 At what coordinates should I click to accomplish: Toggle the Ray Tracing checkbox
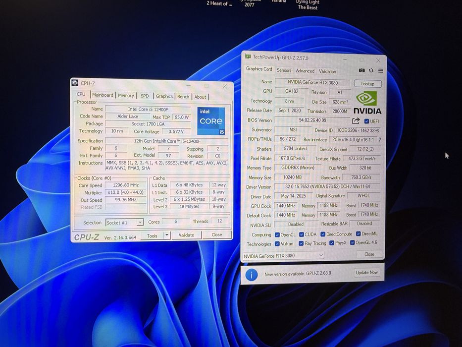point(301,243)
